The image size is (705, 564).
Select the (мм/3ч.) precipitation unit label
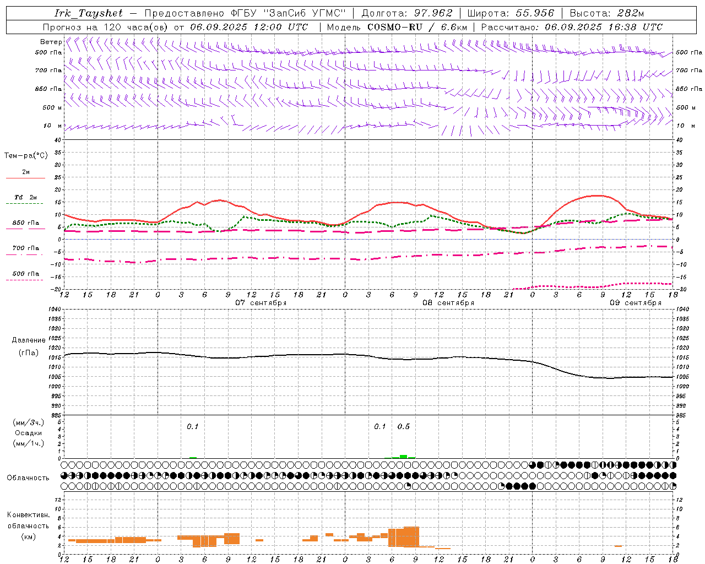28,422
